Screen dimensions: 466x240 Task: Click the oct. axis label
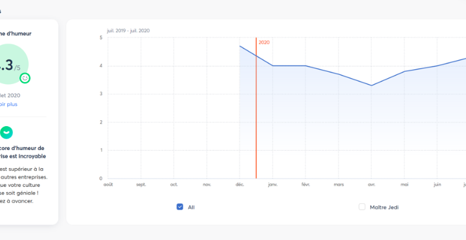[174, 184]
